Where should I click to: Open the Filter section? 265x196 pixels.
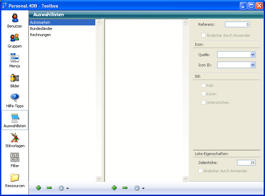click(15, 160)
